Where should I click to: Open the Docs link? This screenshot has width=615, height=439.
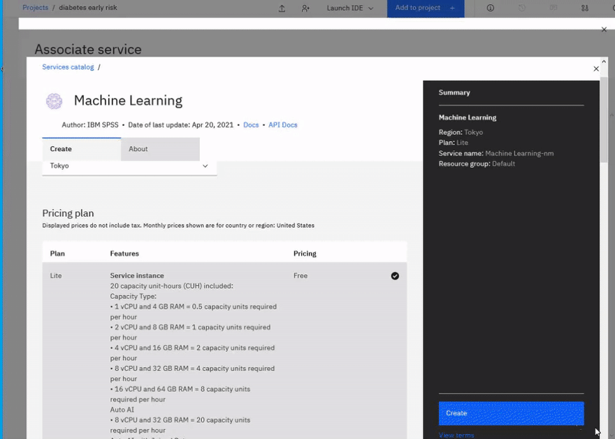coord(251,124)
